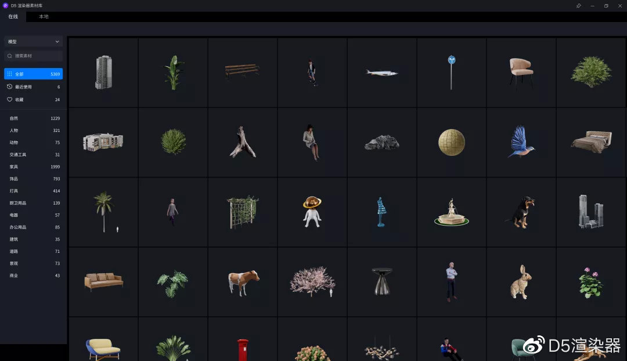
Task: Open 最近使用 recent history list
Action: tap(33, 87)
